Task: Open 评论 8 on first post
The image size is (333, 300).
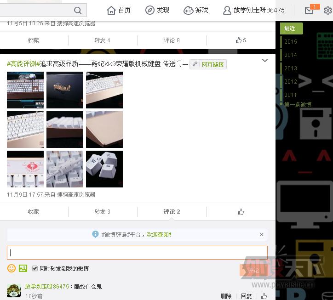Action: pyautogui.click(x=172, y=40)
